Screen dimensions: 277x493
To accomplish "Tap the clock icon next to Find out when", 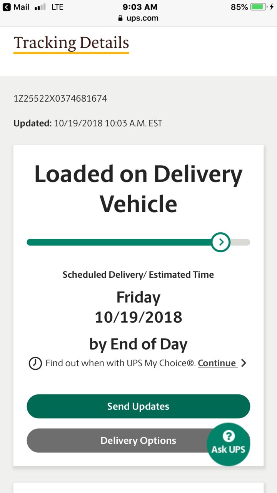I will tap(35, 363).
